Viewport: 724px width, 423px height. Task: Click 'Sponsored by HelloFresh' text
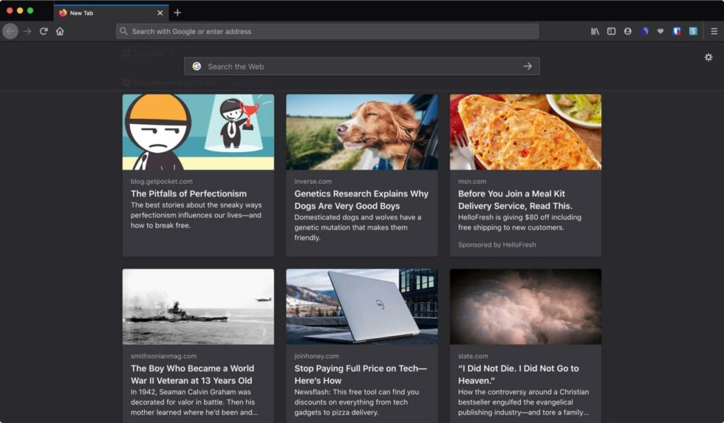(x=497, y=245)
